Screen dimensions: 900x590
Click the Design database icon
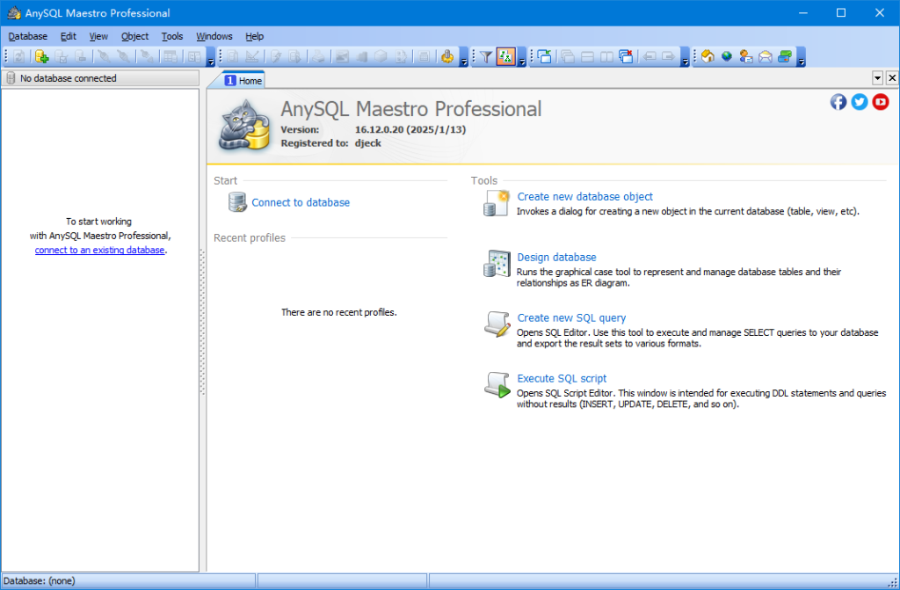click(x=497, y=264)
